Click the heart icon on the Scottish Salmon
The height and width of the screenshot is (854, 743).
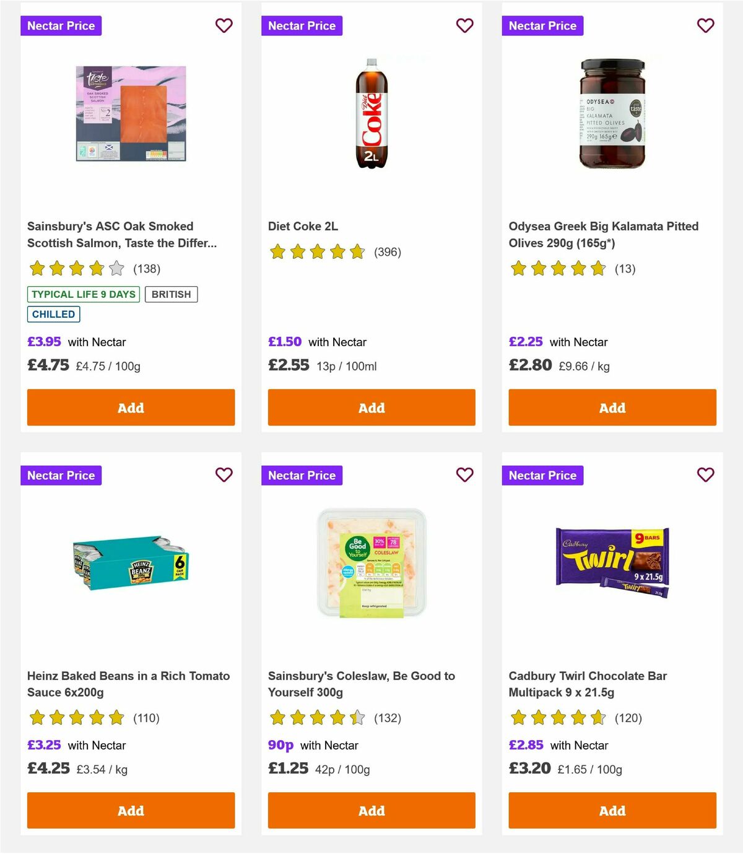pyautogui.click(x=224, y=25)
